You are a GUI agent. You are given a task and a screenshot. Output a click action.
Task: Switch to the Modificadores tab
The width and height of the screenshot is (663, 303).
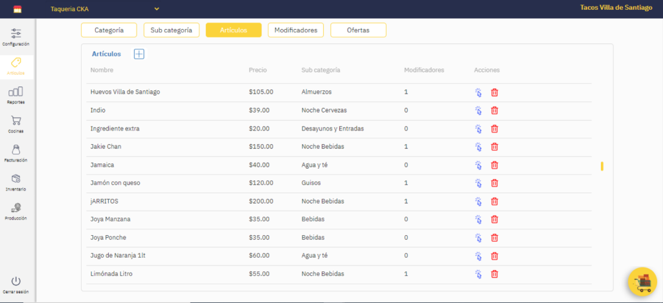tap(295, 30)
